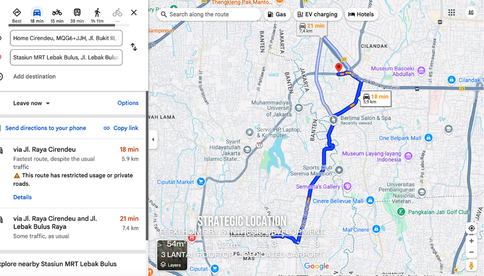Open Details for the fastest route
Viewport: 484px width, 276px height.
[23, 197]
